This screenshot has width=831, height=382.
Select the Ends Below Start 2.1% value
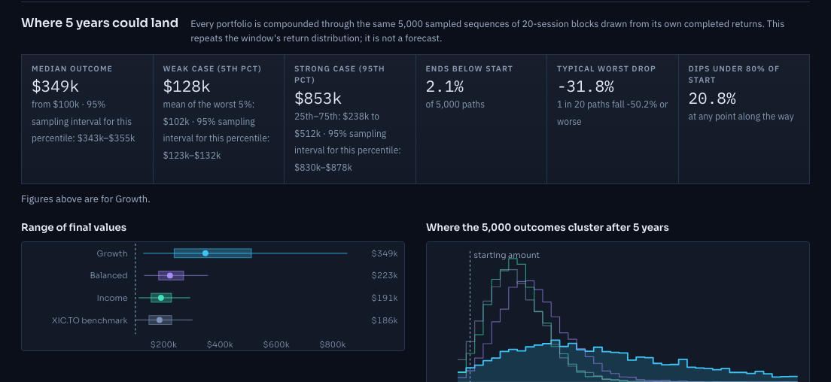coord(445,86)
